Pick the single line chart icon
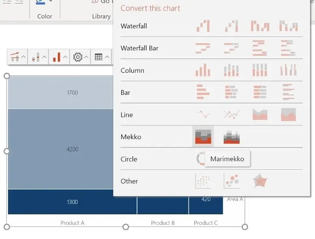Viewport: 315px width, 239px height. click(x=203, y=115)
